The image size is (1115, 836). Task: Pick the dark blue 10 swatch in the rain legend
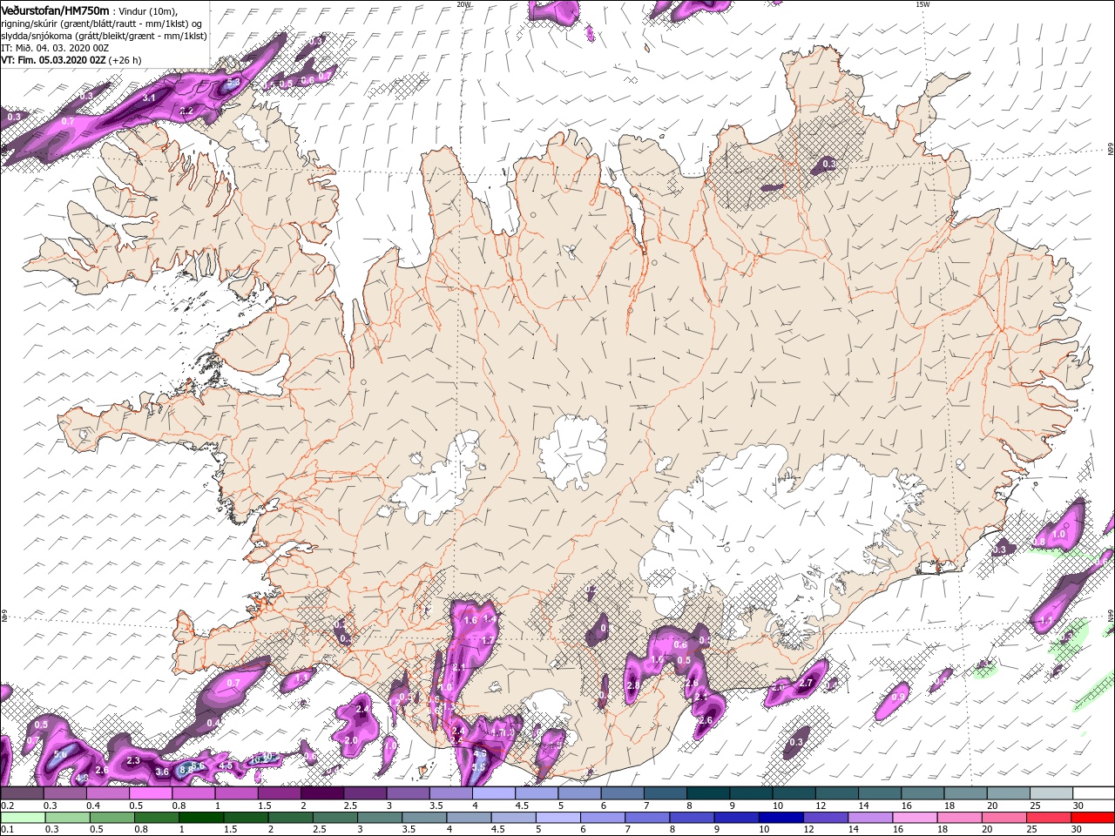(x=781, y=817)
